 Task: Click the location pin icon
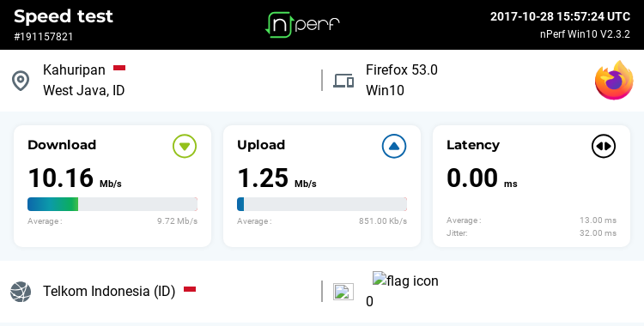(21, 81)
